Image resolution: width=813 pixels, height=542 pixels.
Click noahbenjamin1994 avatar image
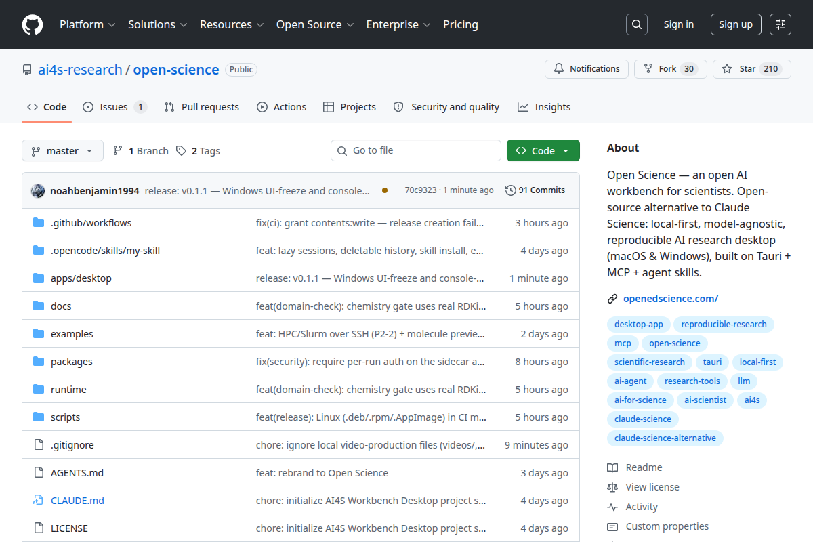[38, 190]
